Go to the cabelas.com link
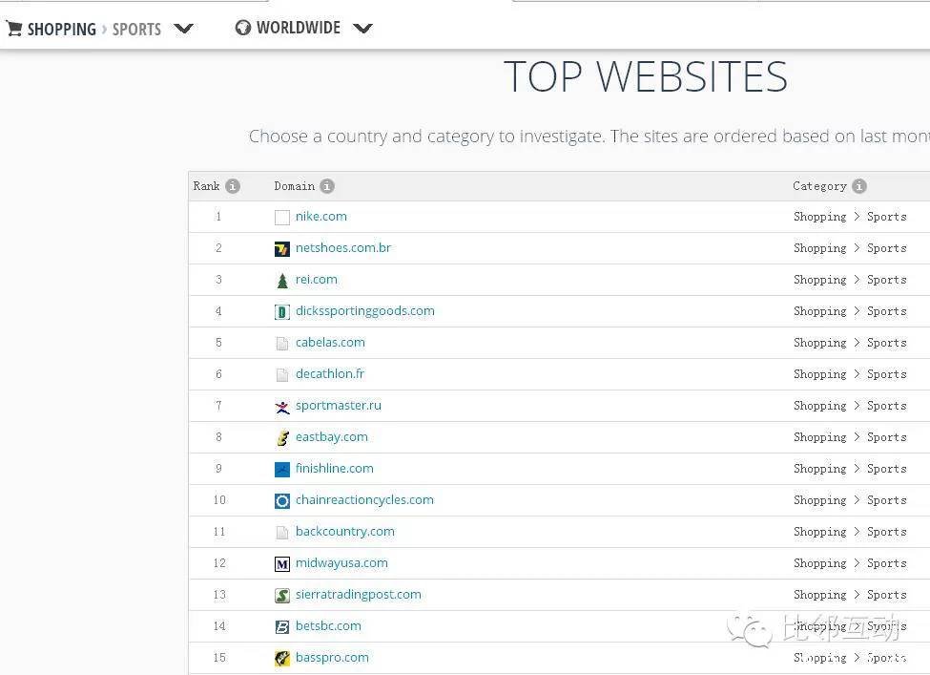This screenshot has width=930, height=675. (330, 342)
